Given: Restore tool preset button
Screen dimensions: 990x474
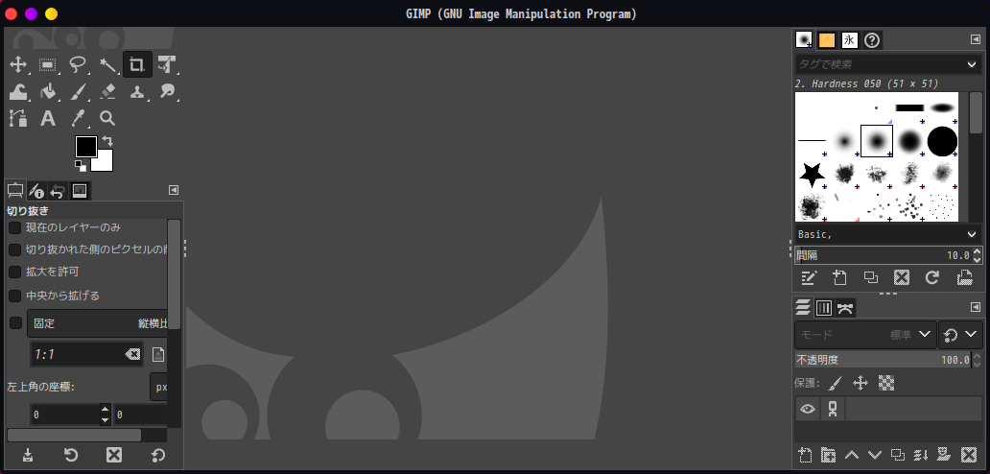Looking at the screenshot, I should click(x=71, y=455).
